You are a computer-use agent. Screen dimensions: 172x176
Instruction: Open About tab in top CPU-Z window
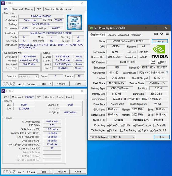(68, 9)
